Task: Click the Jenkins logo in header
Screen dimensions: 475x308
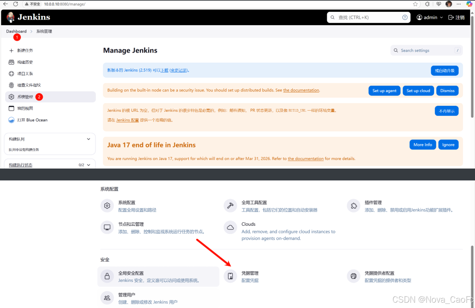Action: point(28,17)
